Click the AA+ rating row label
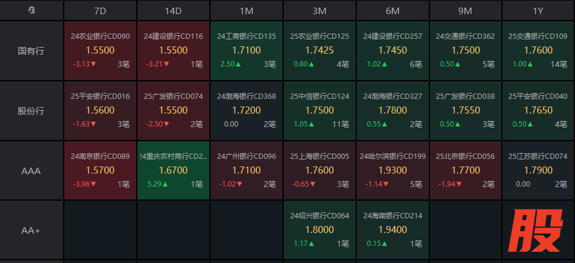This screenshot has height=263, width=575. point(31,231)
